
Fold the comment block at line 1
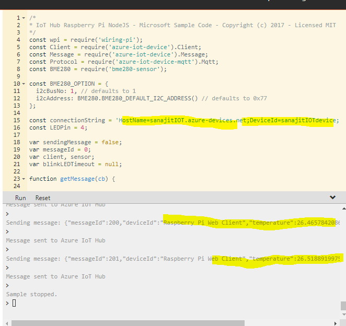pyautogui.click(x=24, y=18)
